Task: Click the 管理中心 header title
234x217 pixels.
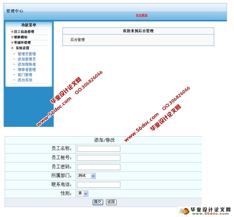Action: point(15,11)
